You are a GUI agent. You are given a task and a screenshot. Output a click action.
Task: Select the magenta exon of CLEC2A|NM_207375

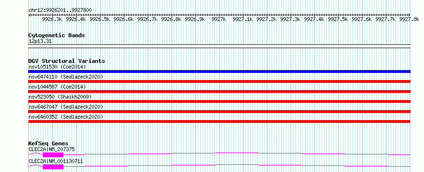(53, 155)
